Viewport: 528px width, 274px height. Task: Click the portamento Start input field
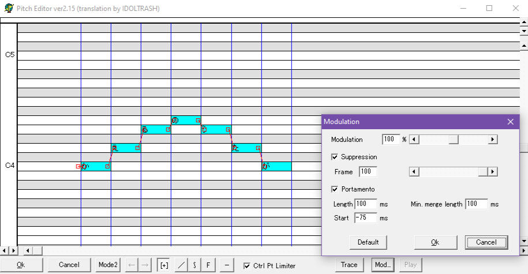tap(365, 218)
